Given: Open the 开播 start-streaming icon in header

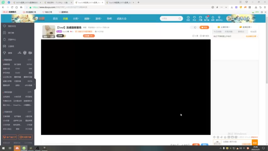Looking at the screenshot, I should pos(200,17).
